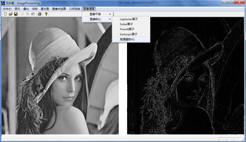Click the Cut scissors toolbar icon
The image size is (246, 142).
pyautogui.click(x=23, y=14)
